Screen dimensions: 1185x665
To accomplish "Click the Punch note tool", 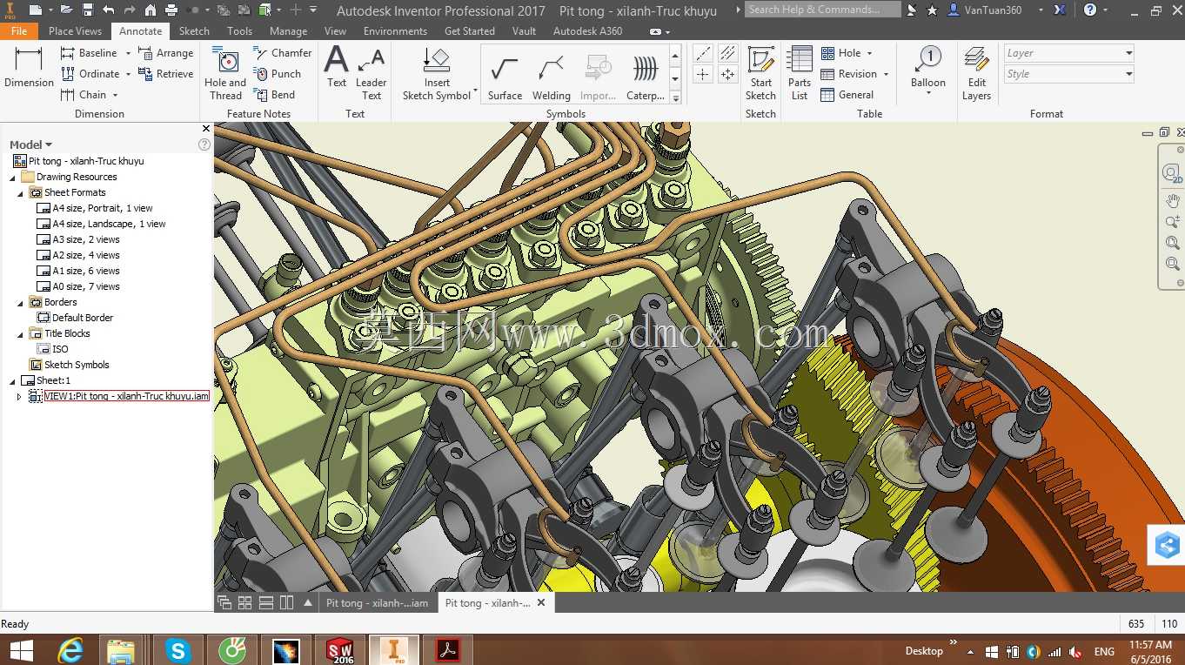I will click(x=277, y=74).
